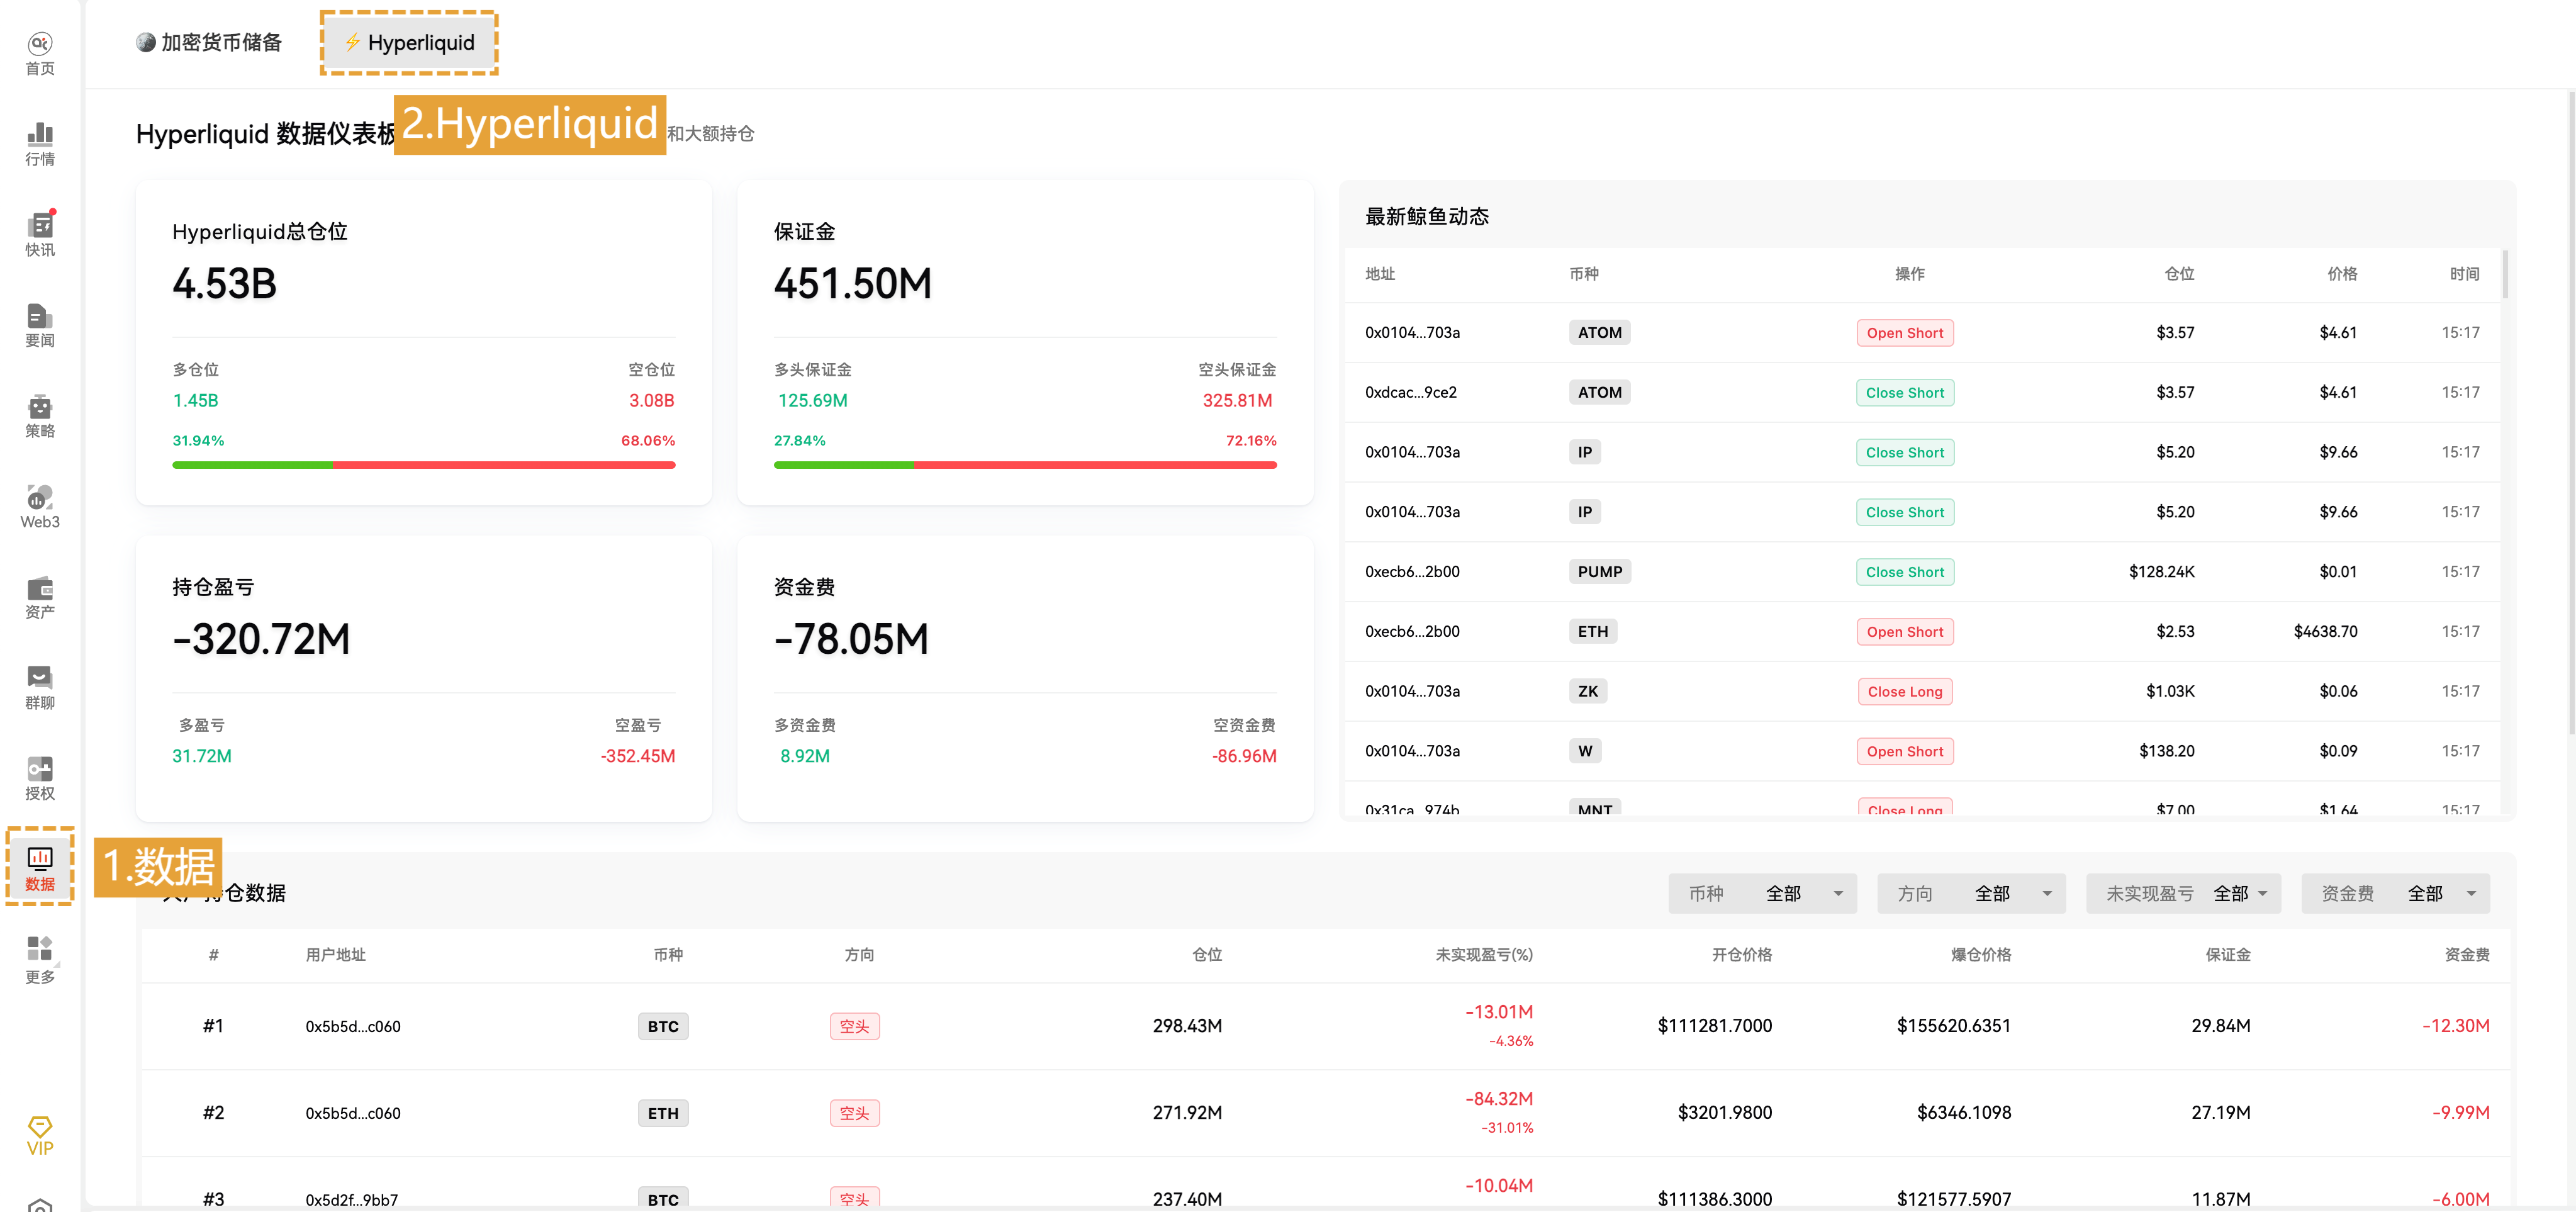2576x1212 pixels.
Task: Click the margin long/short ratio bar
Action: 1025,465
